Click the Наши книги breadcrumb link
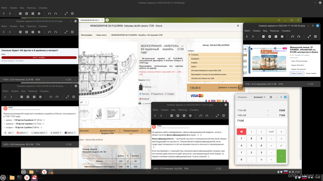Screen dimensions: 323x181 [101, 35]
